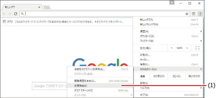Open 設定(S) from menu
Image resolution: width=216 pixels, height=98 pixels.
tap(168, 83)
